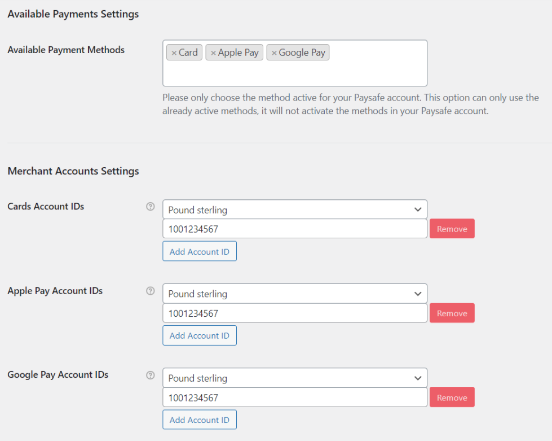This screenshot has height=441, width=552.
Task: Open Apple Pay account currency dropdown
Action: click(x=294, y=294)
